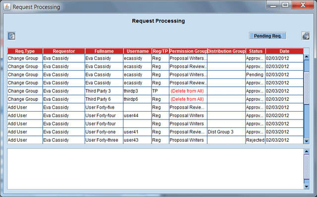
Task: Click Add User in user41 row
Action: pyautogui.click(x=25, y=132)
